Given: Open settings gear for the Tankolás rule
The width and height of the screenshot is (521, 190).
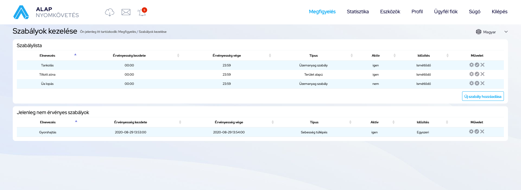Looking at the screenshot, I should pos(472,65).
